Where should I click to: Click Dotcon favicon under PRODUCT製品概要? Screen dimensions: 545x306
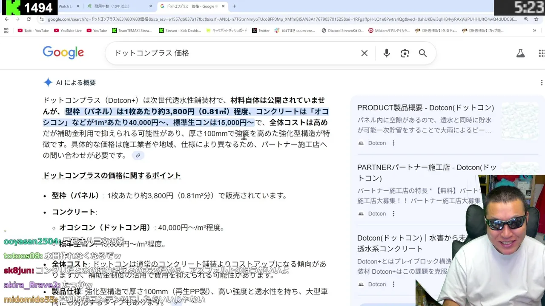click(361, 143)
